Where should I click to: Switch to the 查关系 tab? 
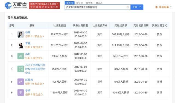99,3
